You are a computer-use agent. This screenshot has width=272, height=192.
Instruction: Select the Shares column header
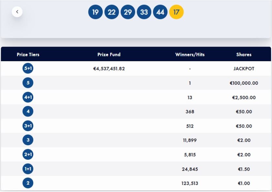click(x=244, y=54)
